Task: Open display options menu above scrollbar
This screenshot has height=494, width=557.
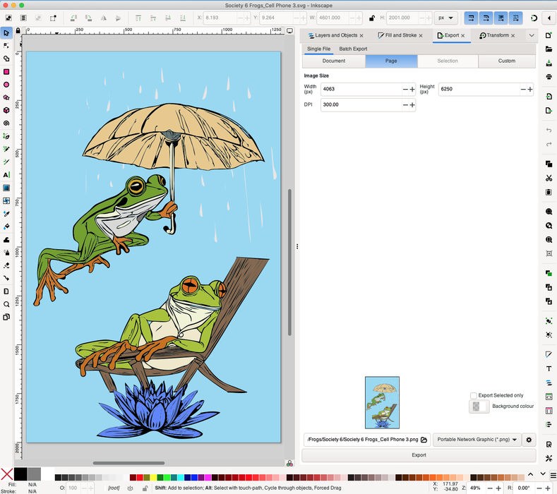Action: [290, 31]
